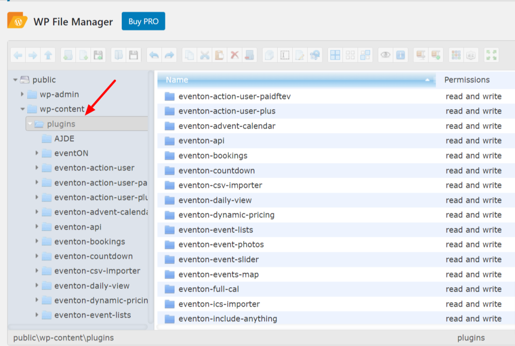Image resolution: width=515 pixels, height=346 pixels.
Task: Select the eventon-ics-importer folder row
Action: (336, 304)
